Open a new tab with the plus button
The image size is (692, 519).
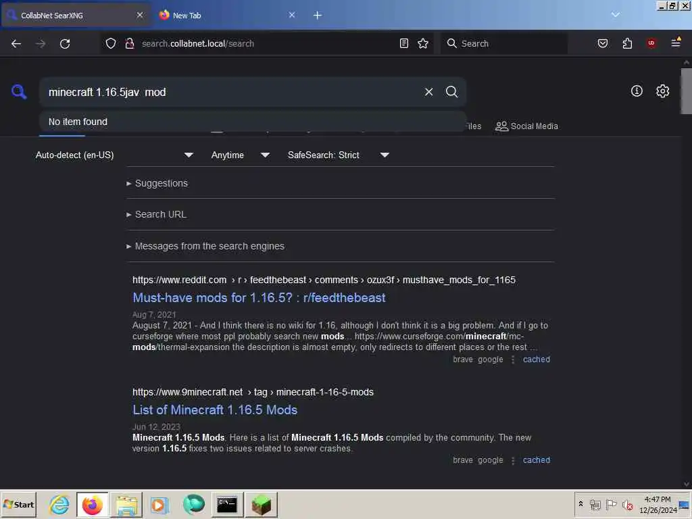tap(318, 16)
